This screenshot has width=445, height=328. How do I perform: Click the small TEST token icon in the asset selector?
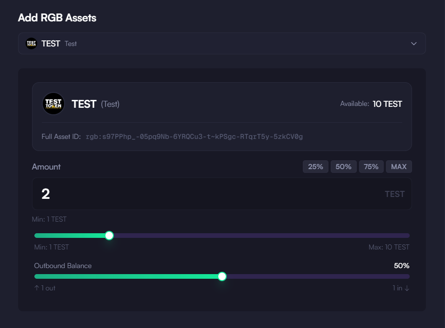click(31, 43)
